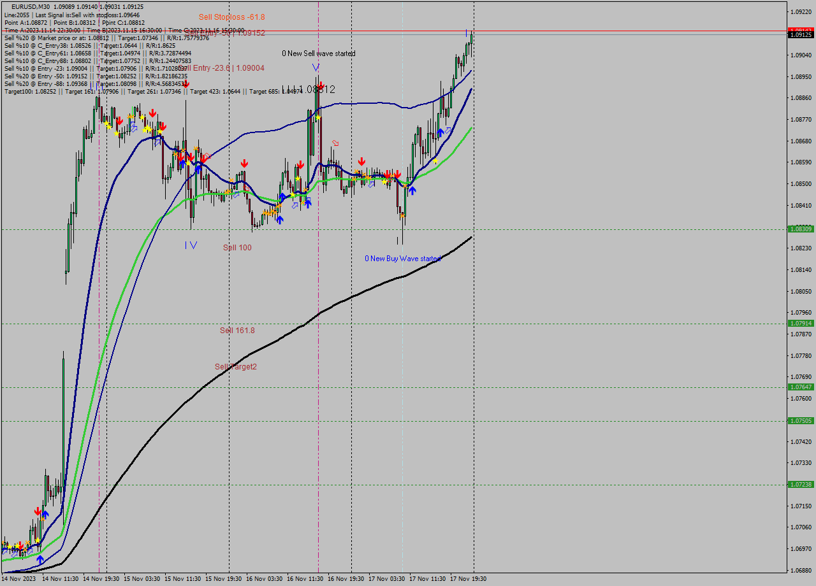
Task: Click the red sell arrow above the 14 Nov 19:30 peak
Action: pyautogui.click(x=119, y=120)
